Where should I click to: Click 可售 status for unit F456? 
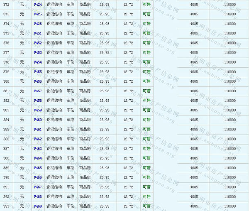(x=146, y=81)
